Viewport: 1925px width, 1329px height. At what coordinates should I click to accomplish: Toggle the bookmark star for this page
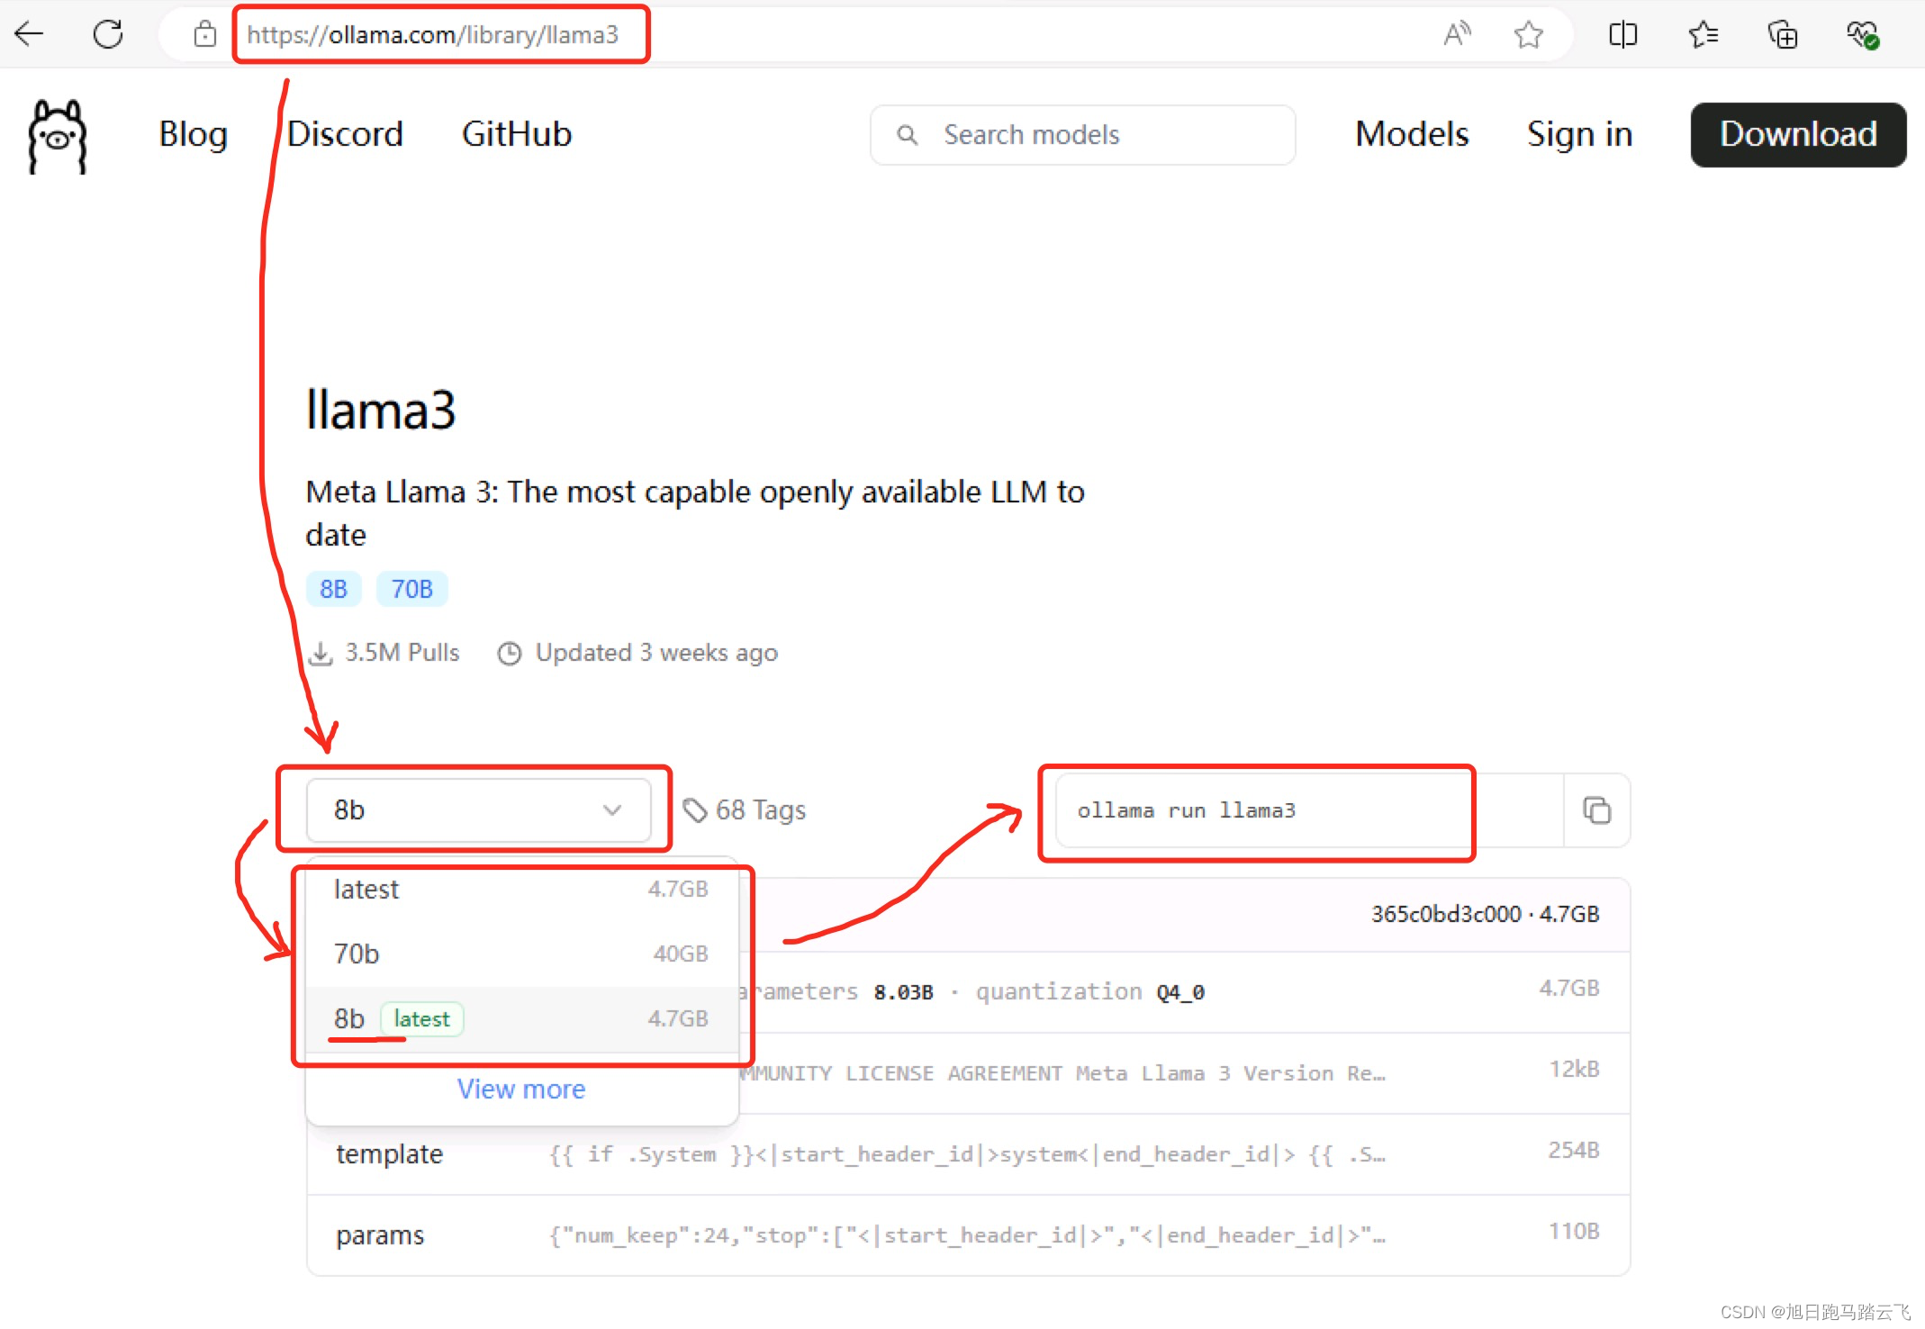(x=1528, y=33)
